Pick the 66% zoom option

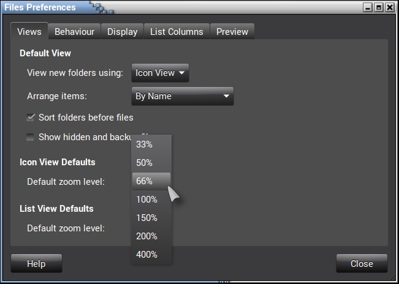point(144,181)
